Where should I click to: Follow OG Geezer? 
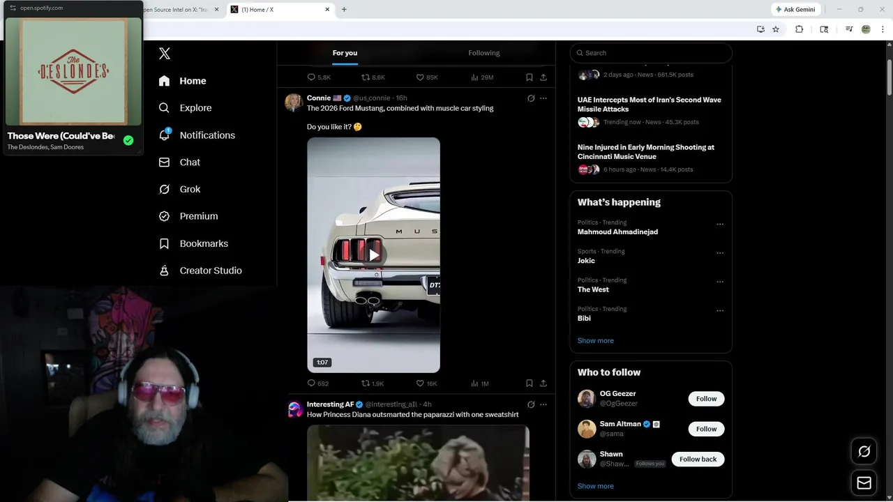click(706, 399)
